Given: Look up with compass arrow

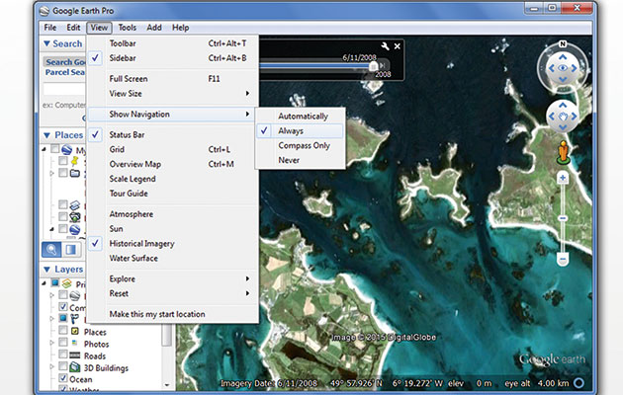Looking at the screenshot, I should point(563,57).
